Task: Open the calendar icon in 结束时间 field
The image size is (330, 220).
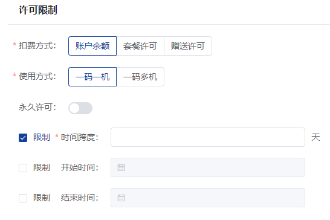Action: coord(121,198)
